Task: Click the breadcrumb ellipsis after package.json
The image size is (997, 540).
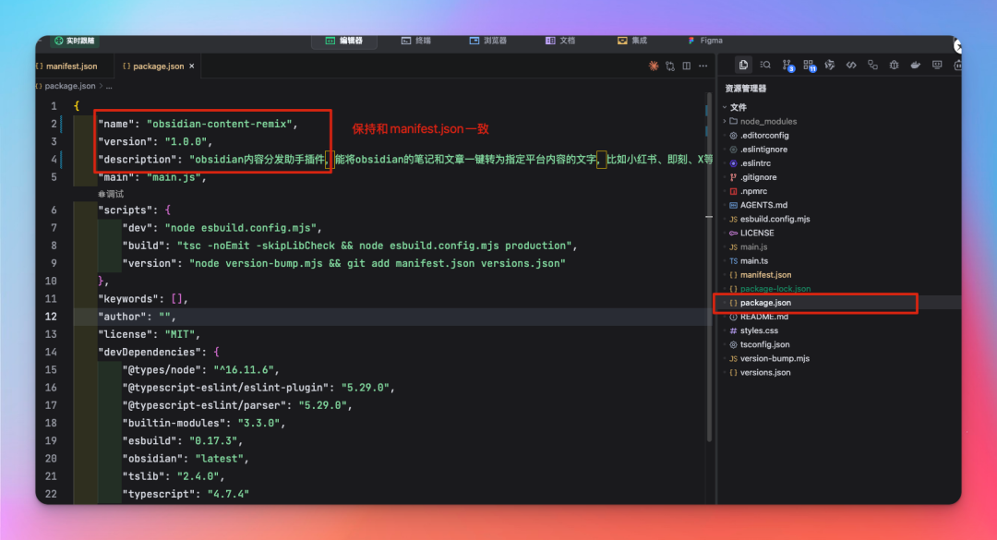Action: 109,86
